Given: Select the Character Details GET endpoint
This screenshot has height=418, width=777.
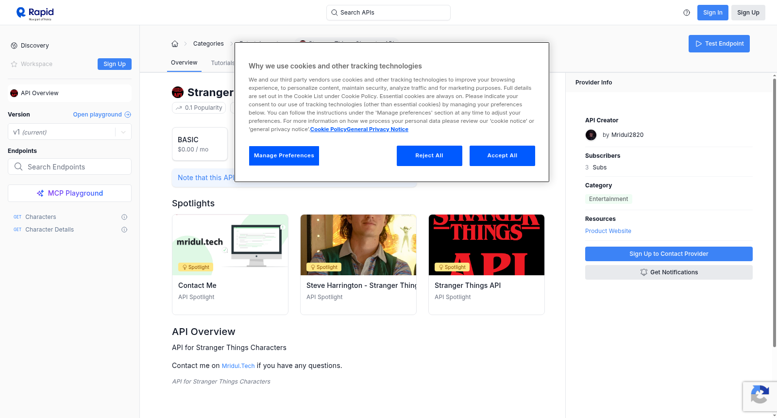Looking at the screenshot, I should coord(50,230).
